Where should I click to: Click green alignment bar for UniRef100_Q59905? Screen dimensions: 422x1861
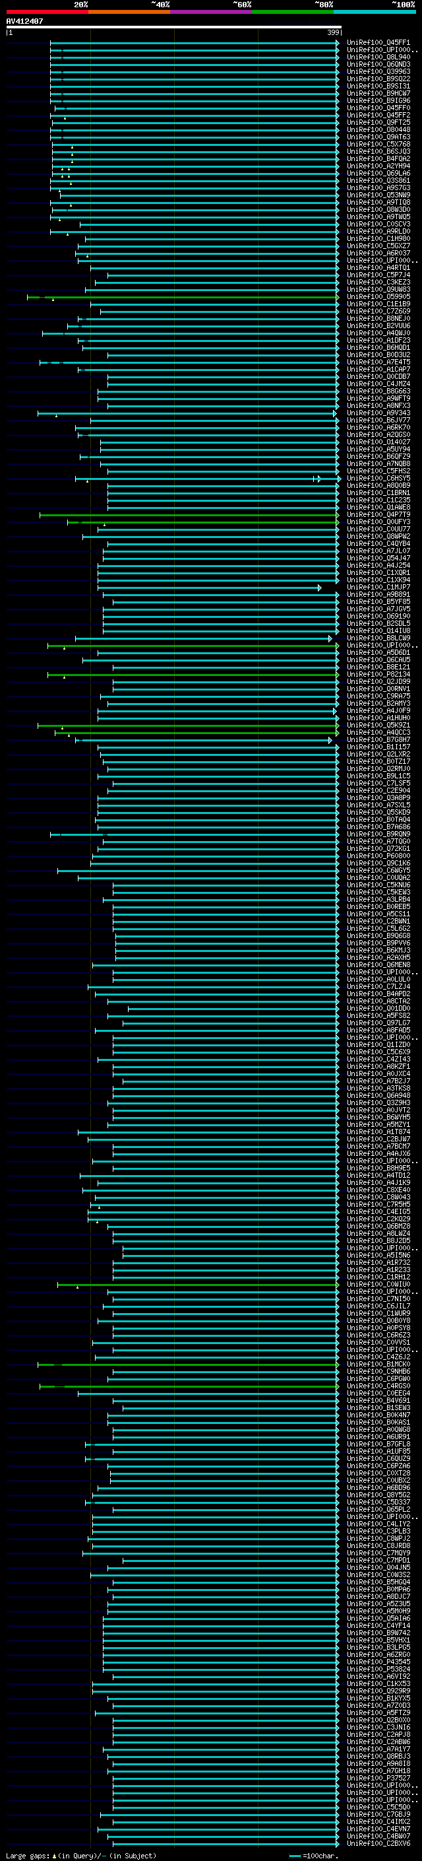point(183,297)
